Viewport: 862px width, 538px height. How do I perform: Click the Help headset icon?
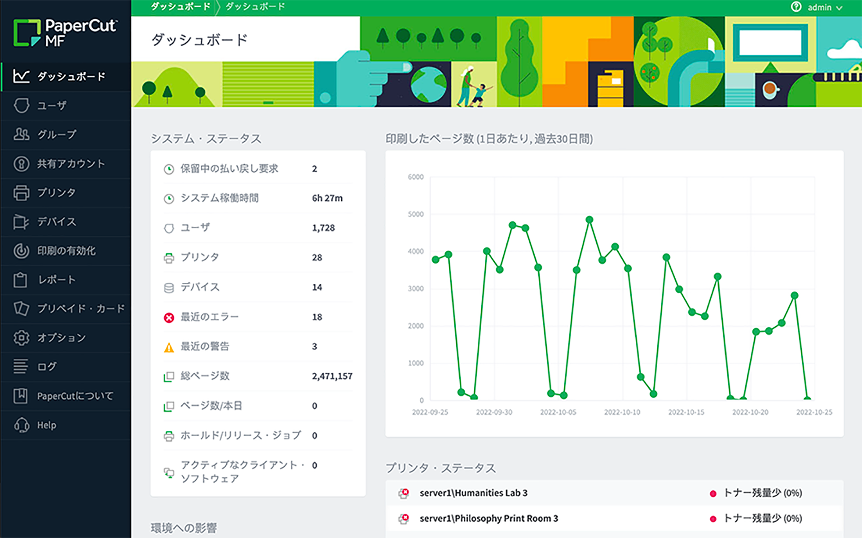(21, 425)
